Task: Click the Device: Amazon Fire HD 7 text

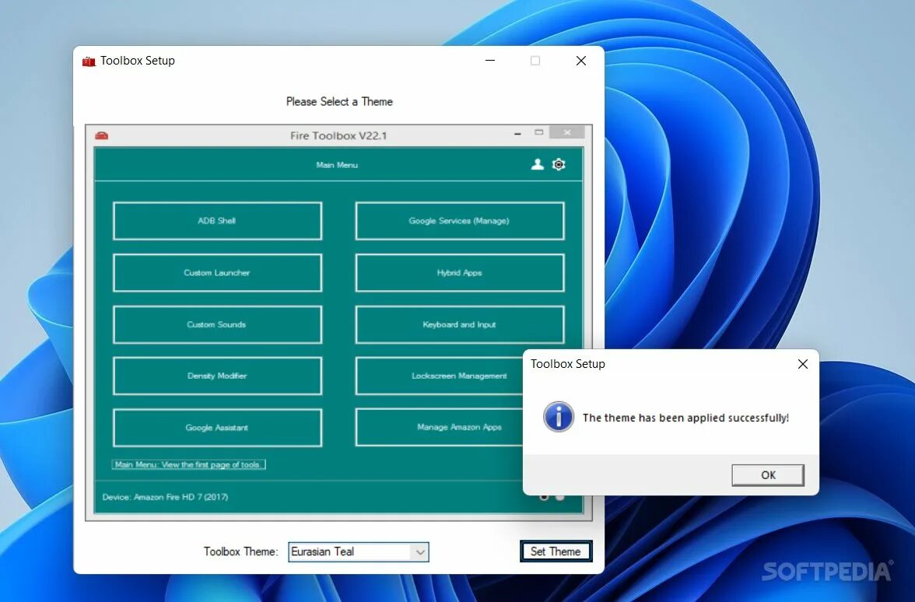Action: click(x=165, y=497)
